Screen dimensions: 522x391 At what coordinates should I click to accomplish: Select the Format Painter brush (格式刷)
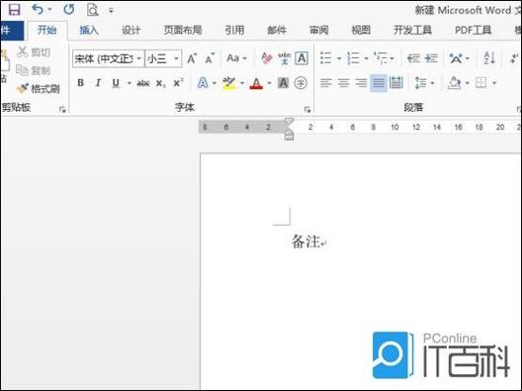(x=38, y=89)
